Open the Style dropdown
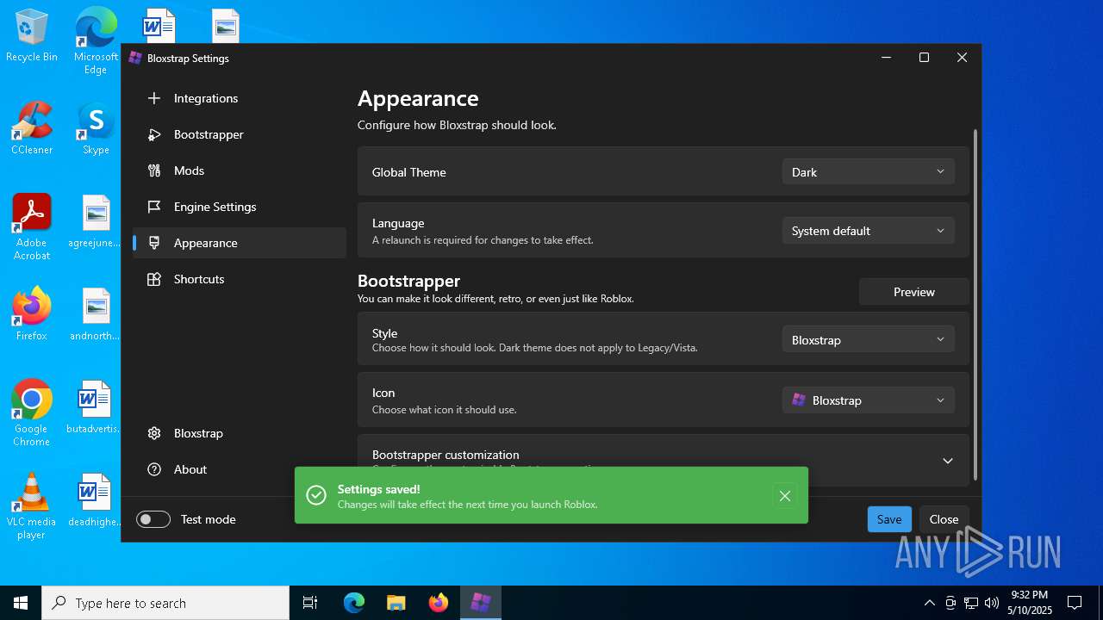1103x620 pixels. pyautogui.click(x=869, y=340)
